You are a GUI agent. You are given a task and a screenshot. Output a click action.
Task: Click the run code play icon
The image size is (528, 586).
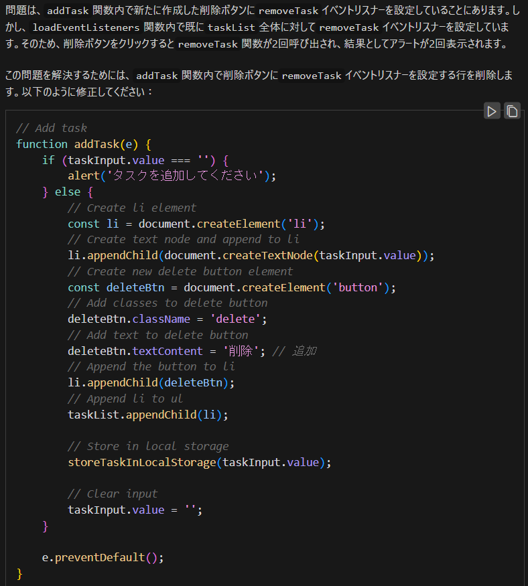[492, 111]
